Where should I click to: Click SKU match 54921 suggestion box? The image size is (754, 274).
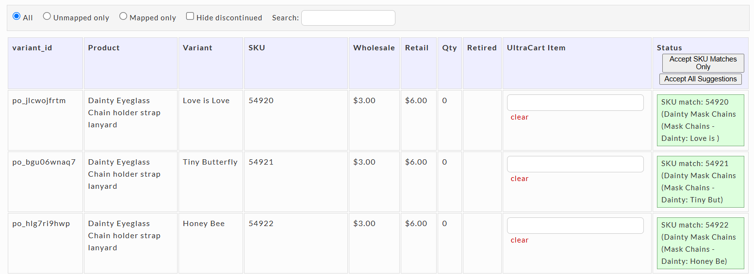point(701,182)
